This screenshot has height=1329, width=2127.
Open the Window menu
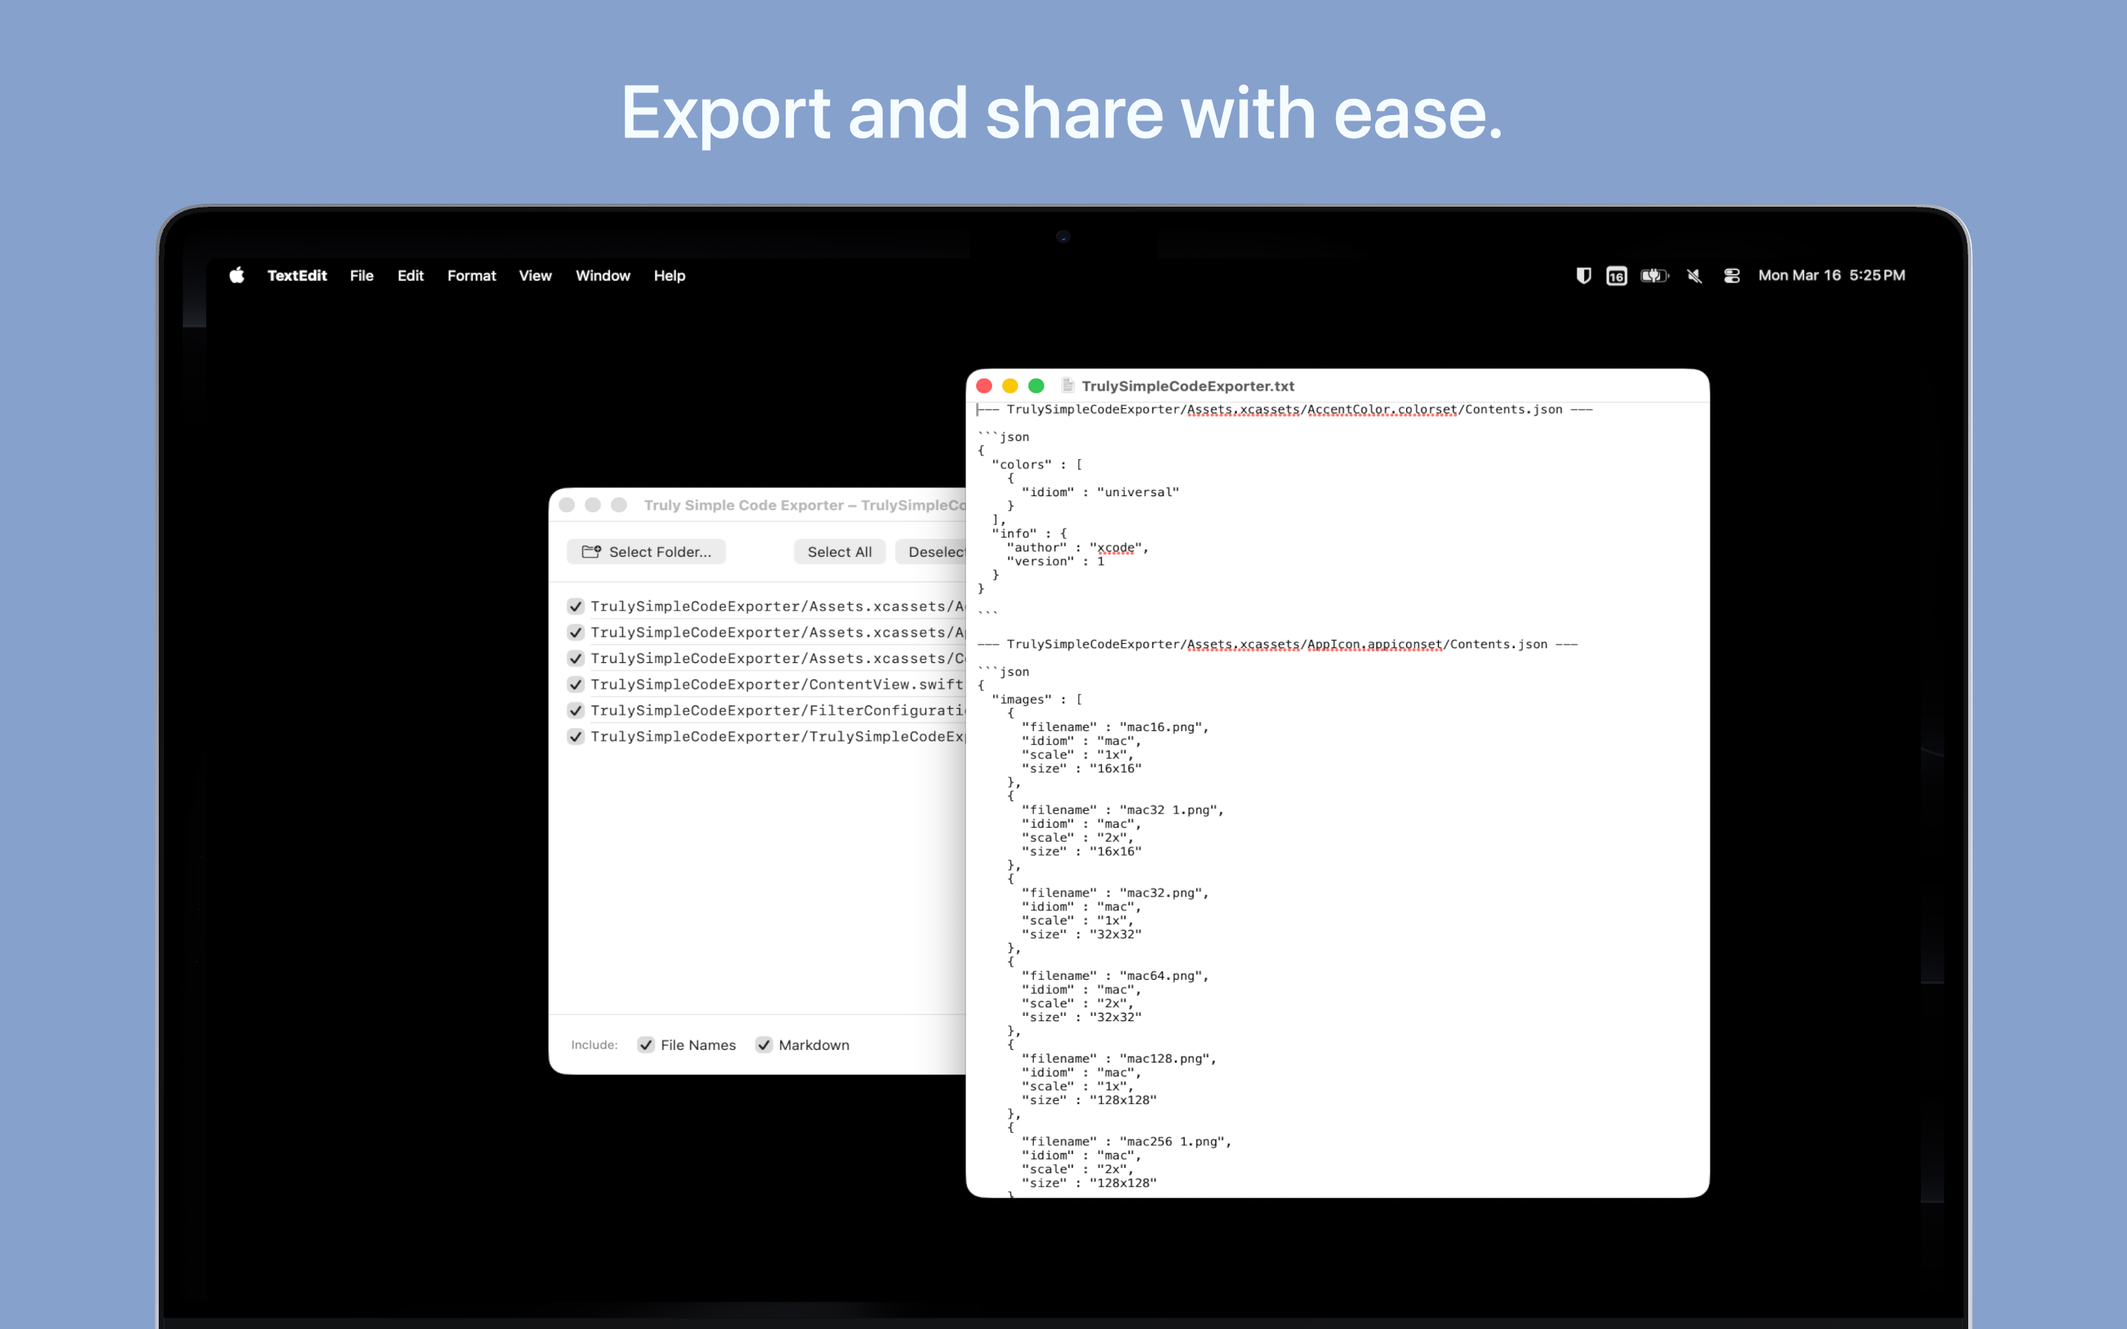coord(602,275)
